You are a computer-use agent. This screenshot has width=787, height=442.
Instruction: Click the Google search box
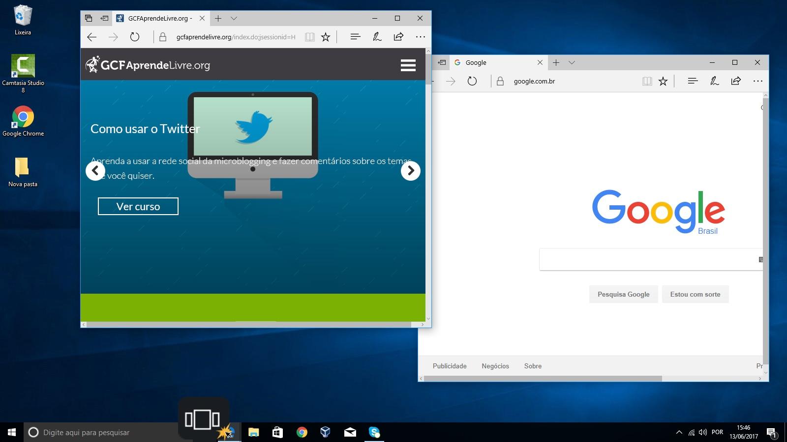pyautogui.click(x=651, y=259)
